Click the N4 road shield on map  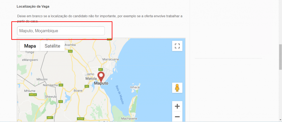coord(70,51)
